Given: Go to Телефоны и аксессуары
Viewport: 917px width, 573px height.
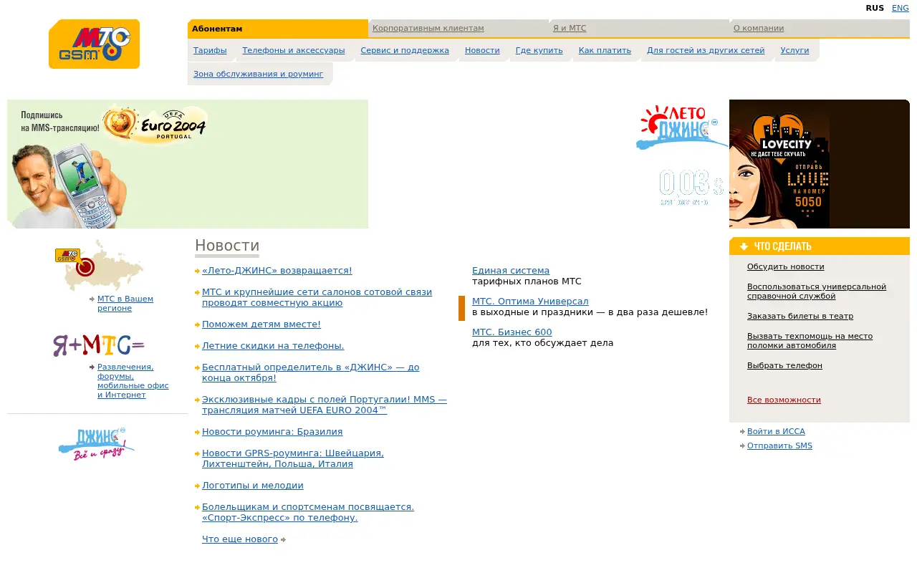Looking at the screenshot, I should pyautogui.click(x=294, y=51).
